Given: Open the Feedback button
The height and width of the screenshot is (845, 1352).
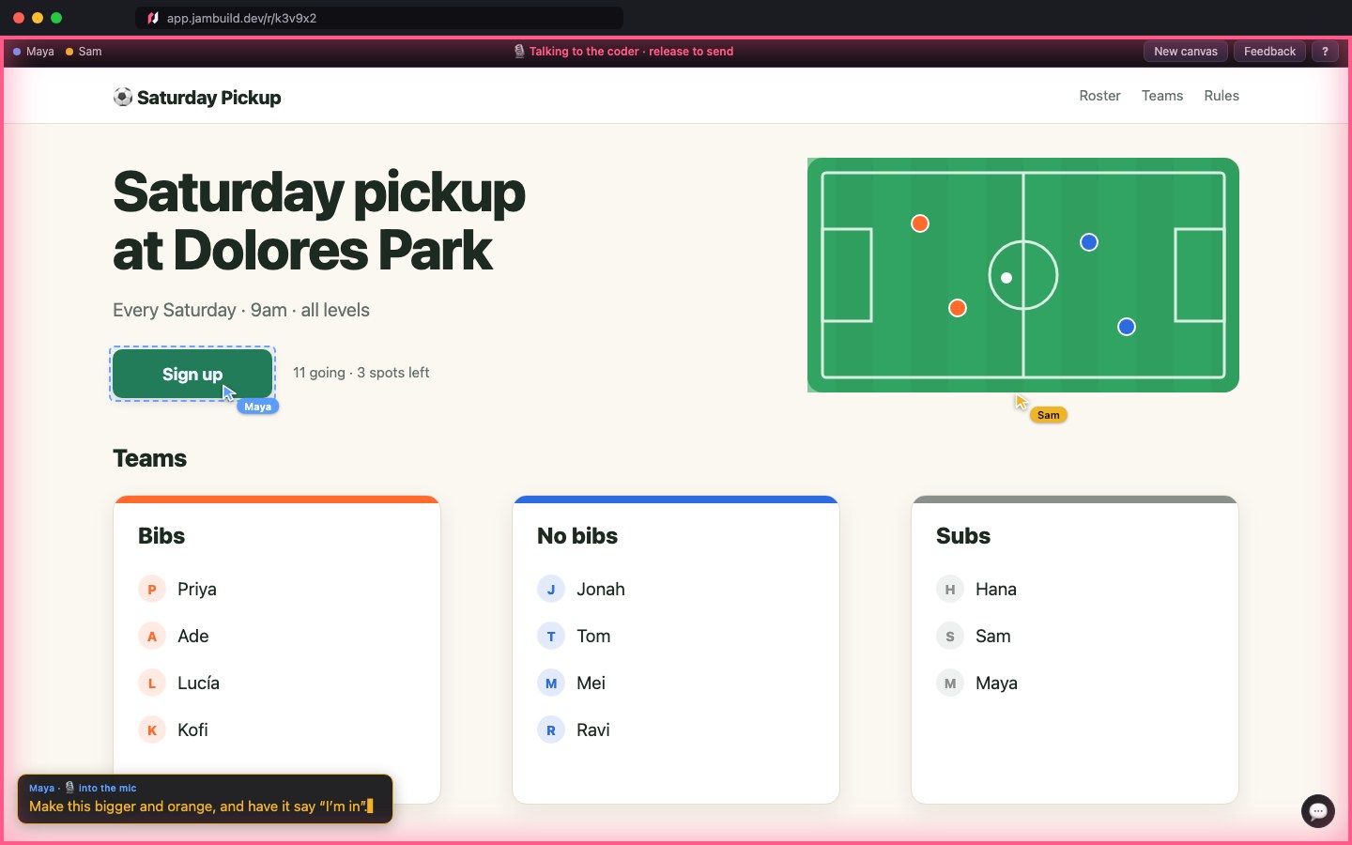Looking at the screenshot, I should pyautogui.click(x=1269, y=52).
